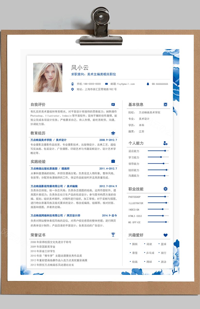Click hobby item 骑行
200x309 pixels.
(164, 253)
